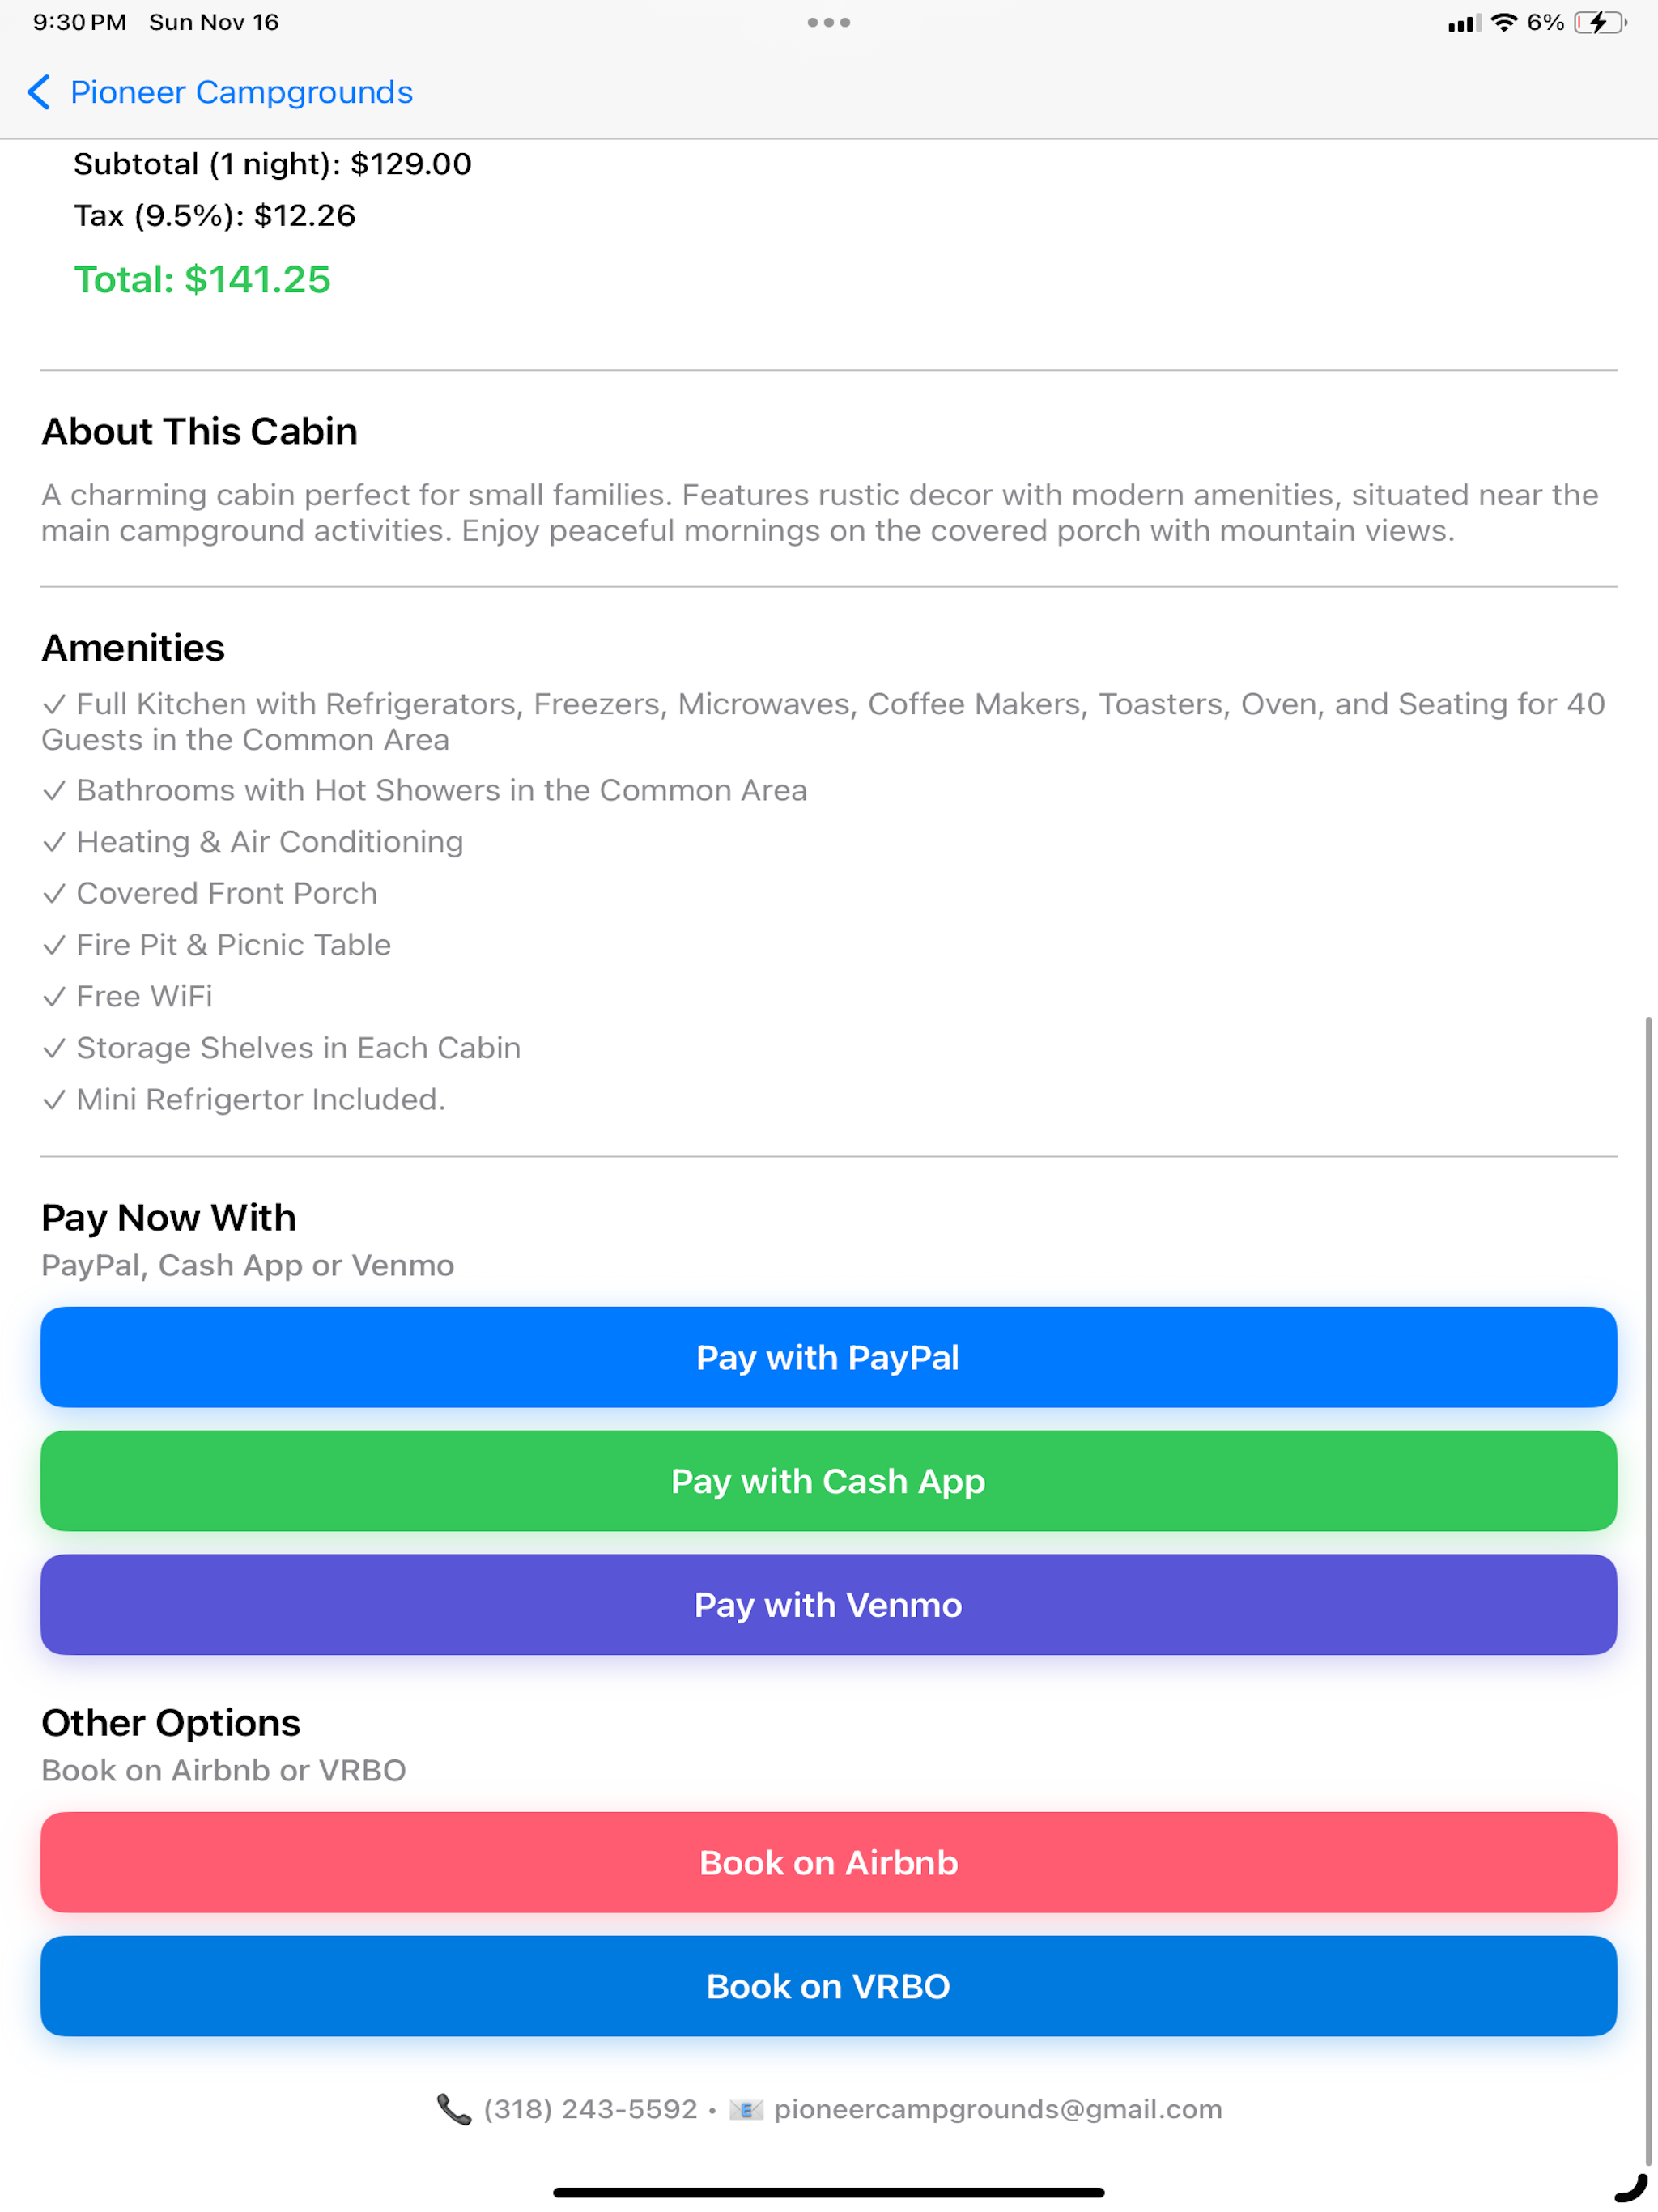
Task: Tap the green Total amount text
Action: (x=202, y=280)
